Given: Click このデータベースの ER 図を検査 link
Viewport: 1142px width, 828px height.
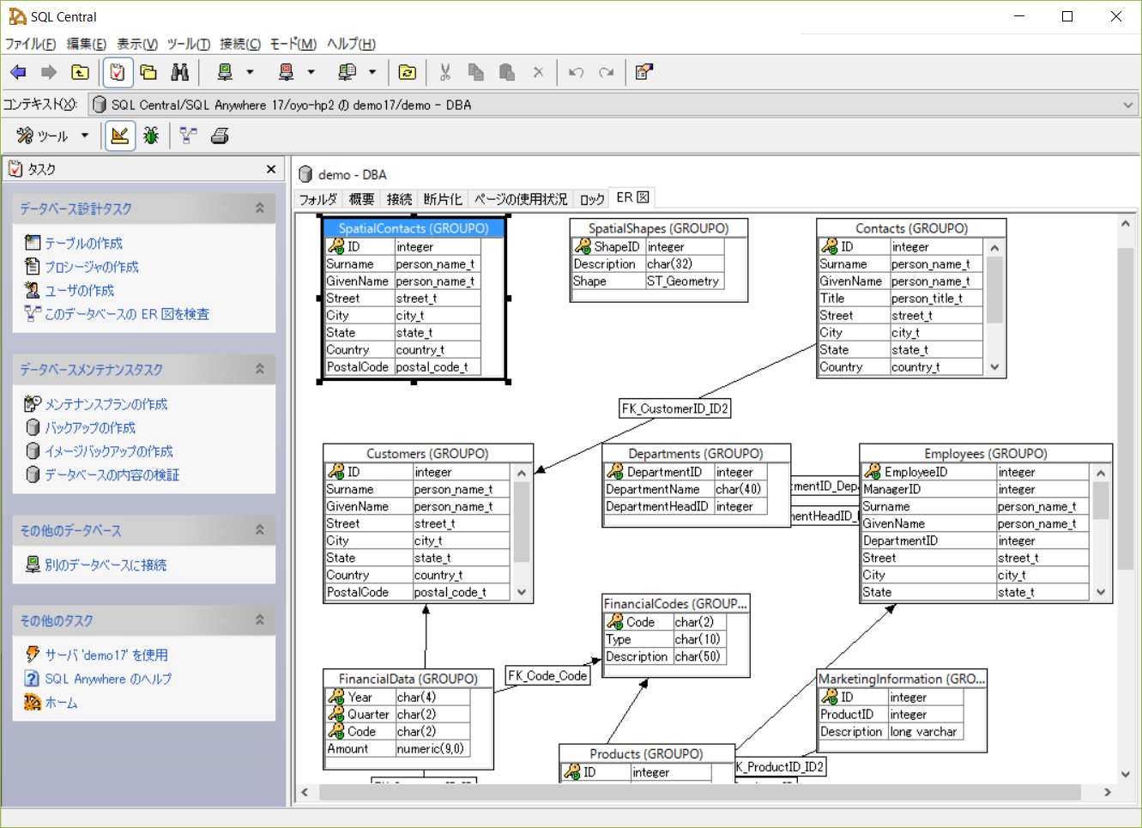Looking at the screenshot, I should (x=127, y=314).
